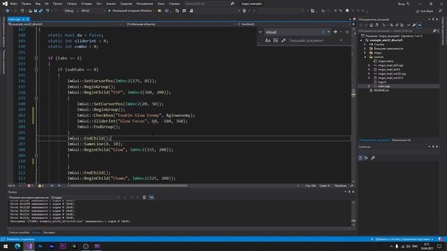Select imgui_impl_dx9.cpp in Solution Explorer
This screenshot has width=447, height=251.
(x=390, y=65)
